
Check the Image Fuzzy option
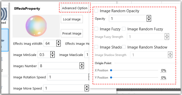(x=96, y=29)
